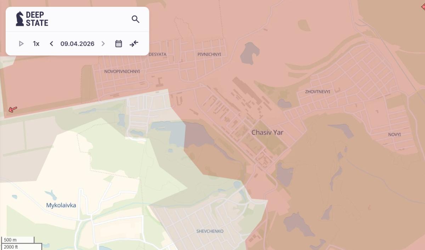
Task: Select the date 09.04.2026 field
Action: (77, 44)
